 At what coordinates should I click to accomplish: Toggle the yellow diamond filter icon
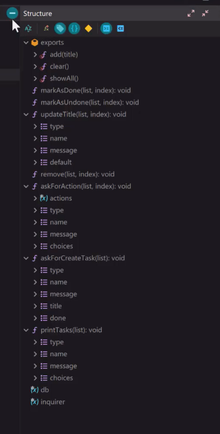(x=88, y=29)
